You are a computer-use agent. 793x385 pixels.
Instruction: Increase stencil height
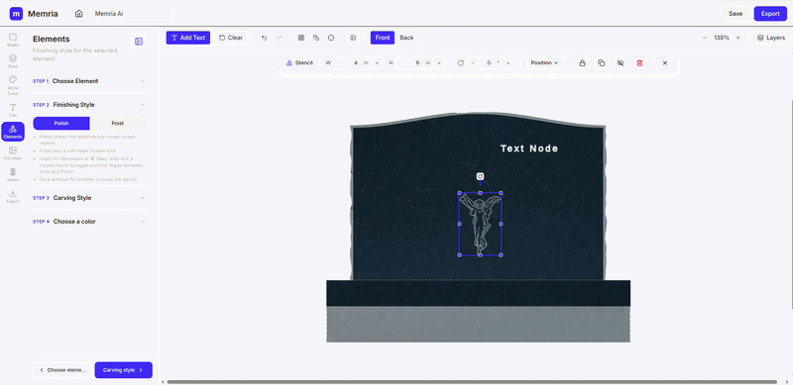(x=439, y=63)
